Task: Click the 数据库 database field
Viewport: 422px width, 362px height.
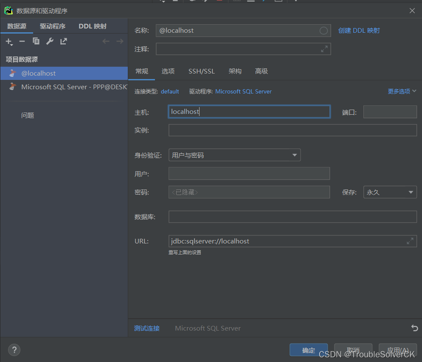Action: pos(293,217)
